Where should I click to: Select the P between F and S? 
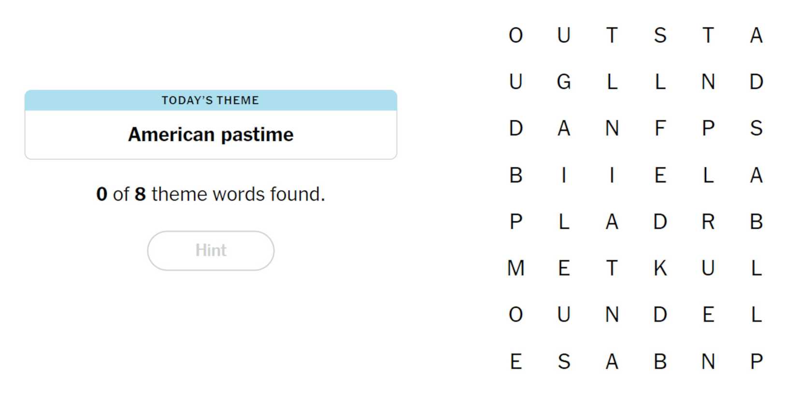tap(708, 128)
